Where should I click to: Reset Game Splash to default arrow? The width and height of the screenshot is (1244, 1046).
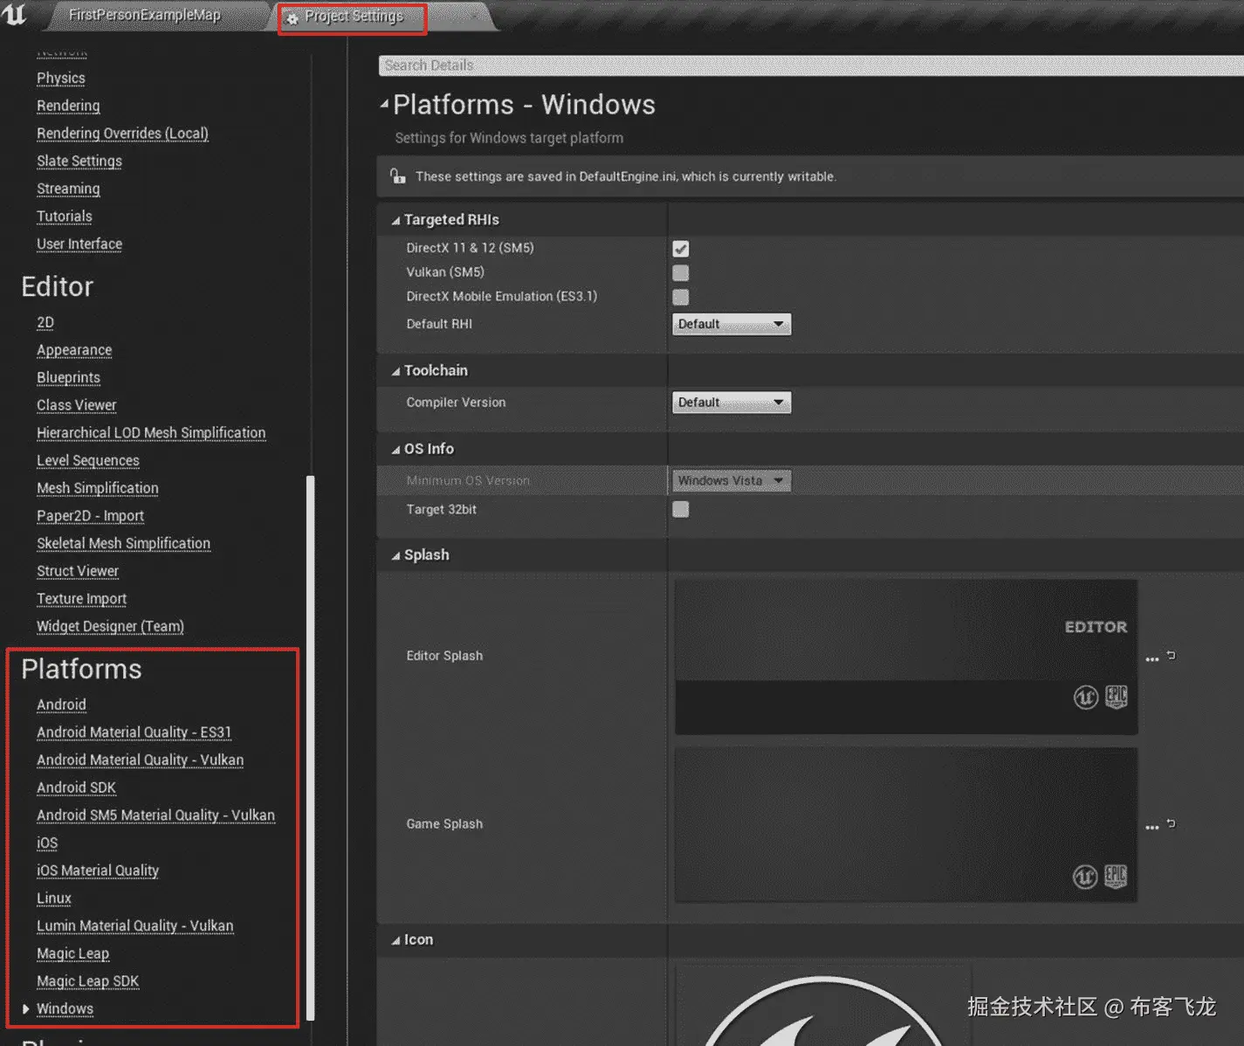(x=1172, y=823)
